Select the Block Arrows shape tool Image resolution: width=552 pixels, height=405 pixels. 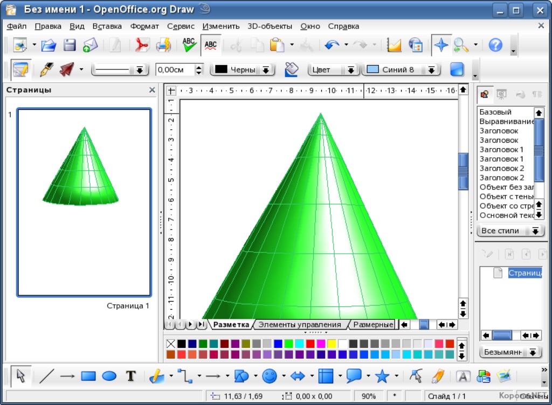point(298,376)
